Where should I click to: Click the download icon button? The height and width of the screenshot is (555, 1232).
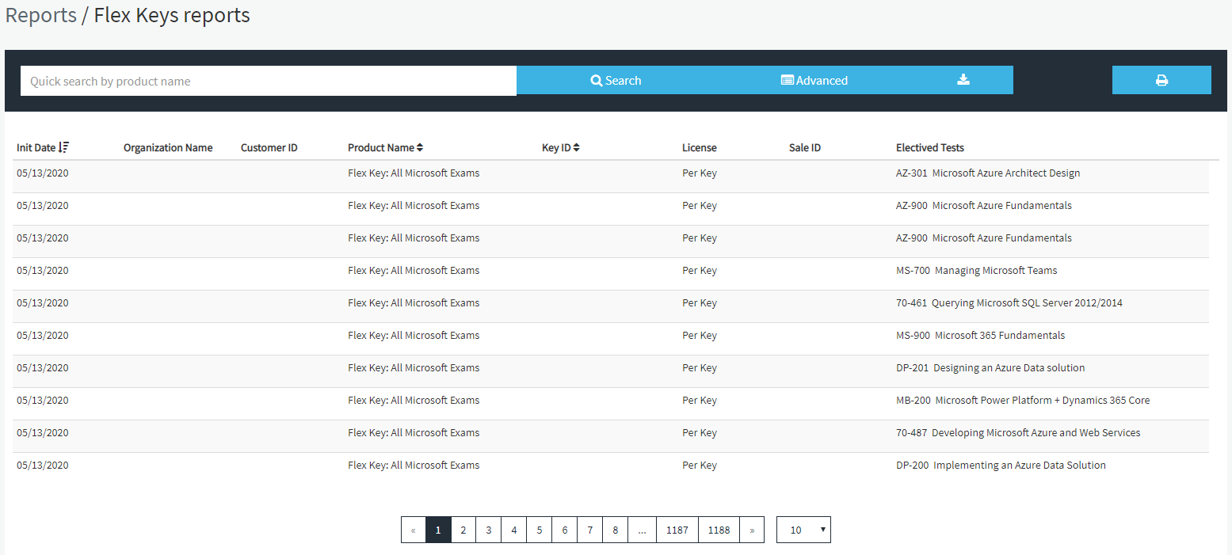point(963,80)
